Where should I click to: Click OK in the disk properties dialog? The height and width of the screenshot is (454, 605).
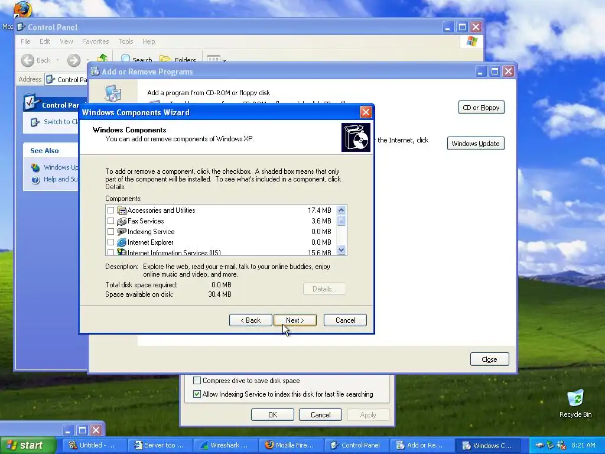point(272,414)
